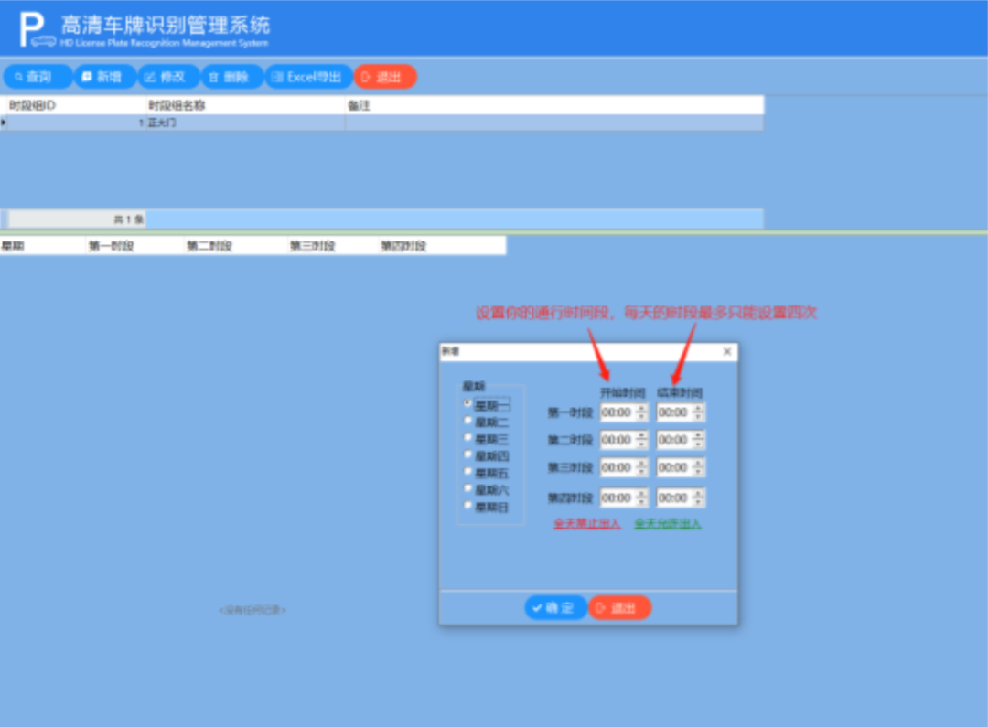The width and height of the screenshot is (988, 727).
Task: Confirm with the 确定 dialog button
Action: tap(556, 608)
